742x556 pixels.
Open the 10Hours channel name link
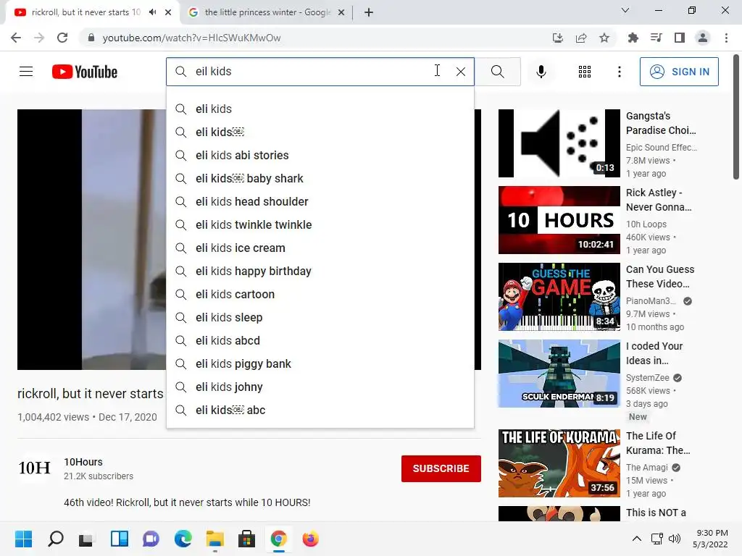click(x=83, y=462)
